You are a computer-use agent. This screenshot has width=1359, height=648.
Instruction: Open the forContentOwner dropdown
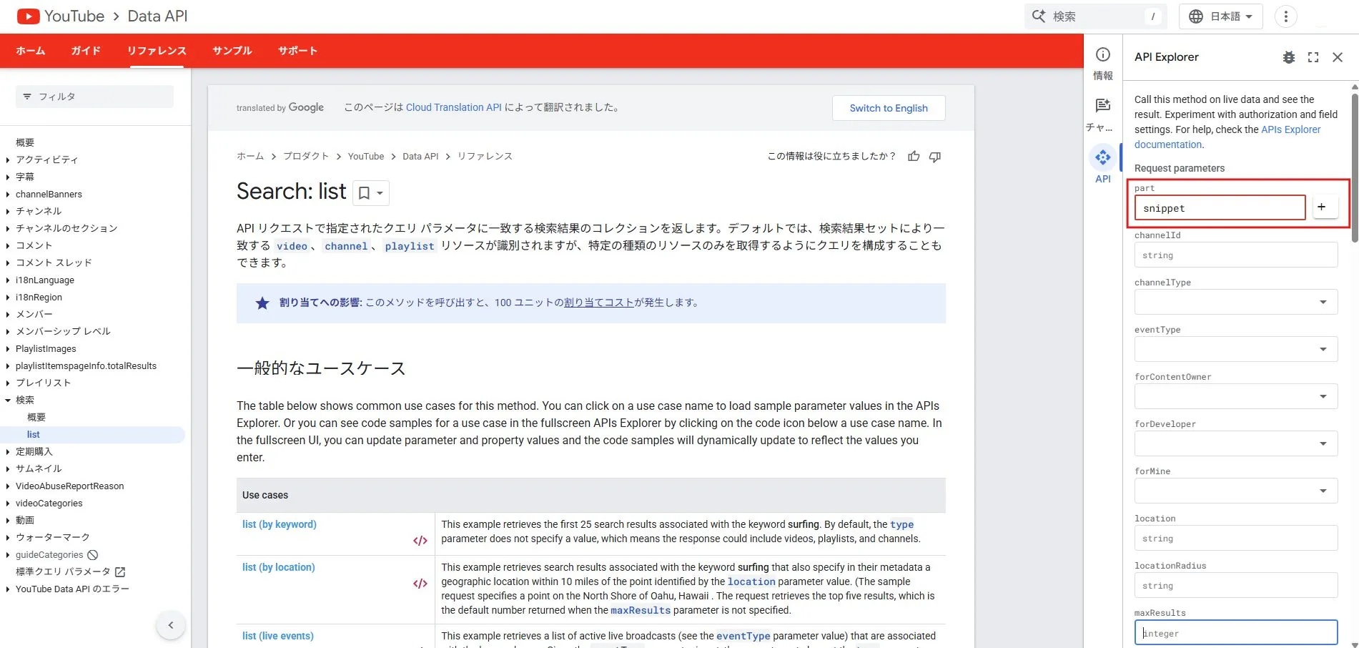pyautogui.click(x=1236, y=396)
